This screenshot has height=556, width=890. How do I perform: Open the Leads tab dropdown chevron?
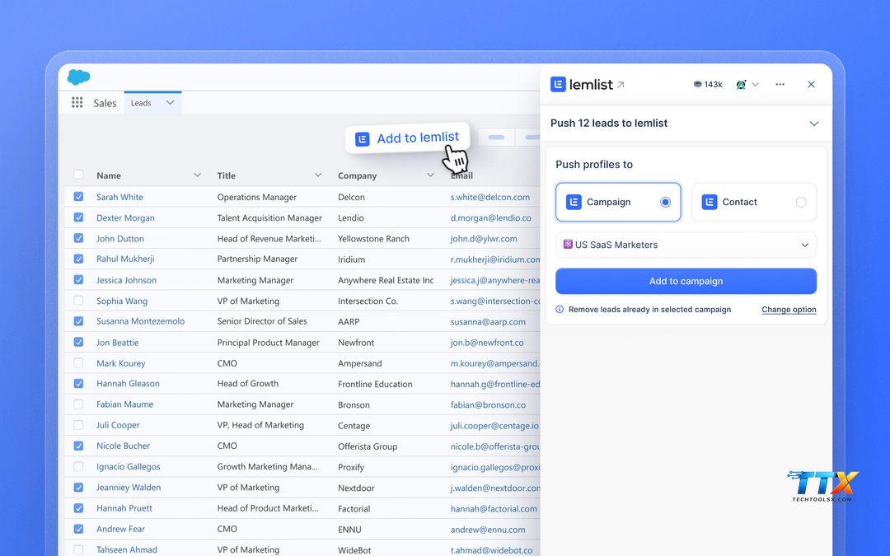[170, 103]
